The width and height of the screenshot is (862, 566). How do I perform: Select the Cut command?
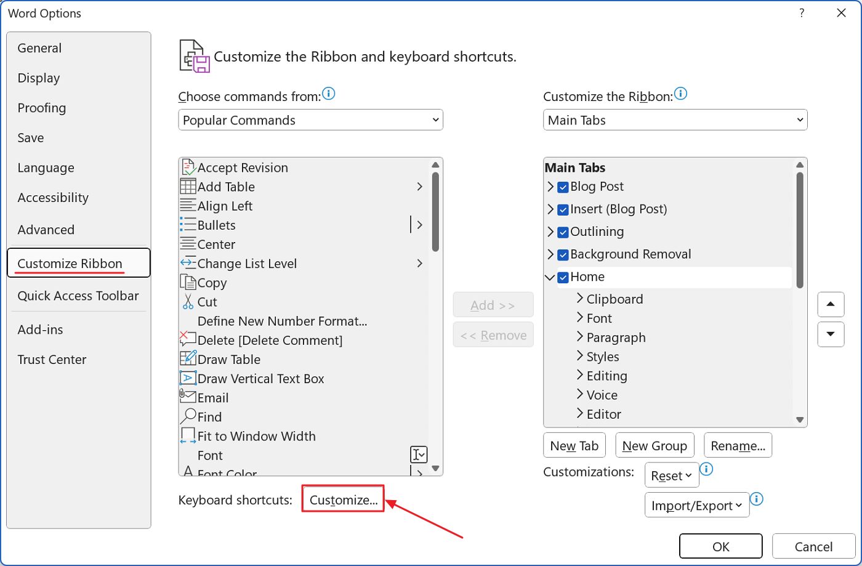click(x=207, y=302)
